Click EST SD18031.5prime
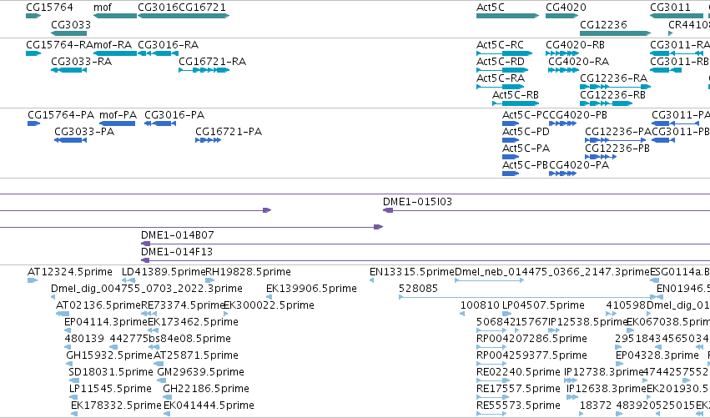 point(111,373)
